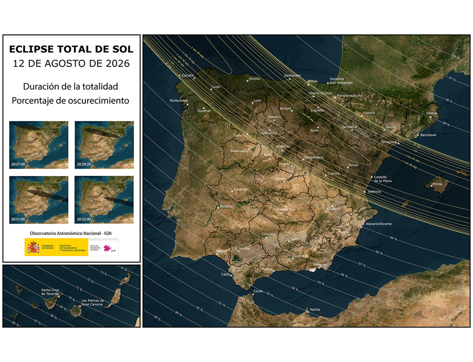The image size is (473, 362).
Task: Select the Pontevedra city label
Action: (179, 101)
